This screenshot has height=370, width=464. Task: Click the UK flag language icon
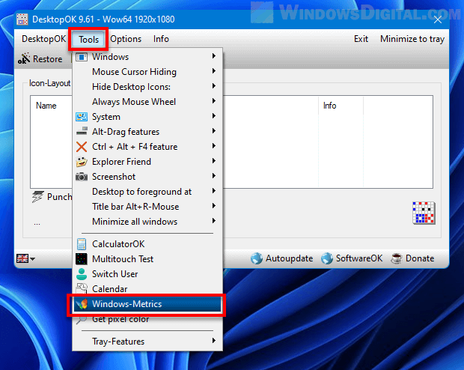click(x=22, y=258)
